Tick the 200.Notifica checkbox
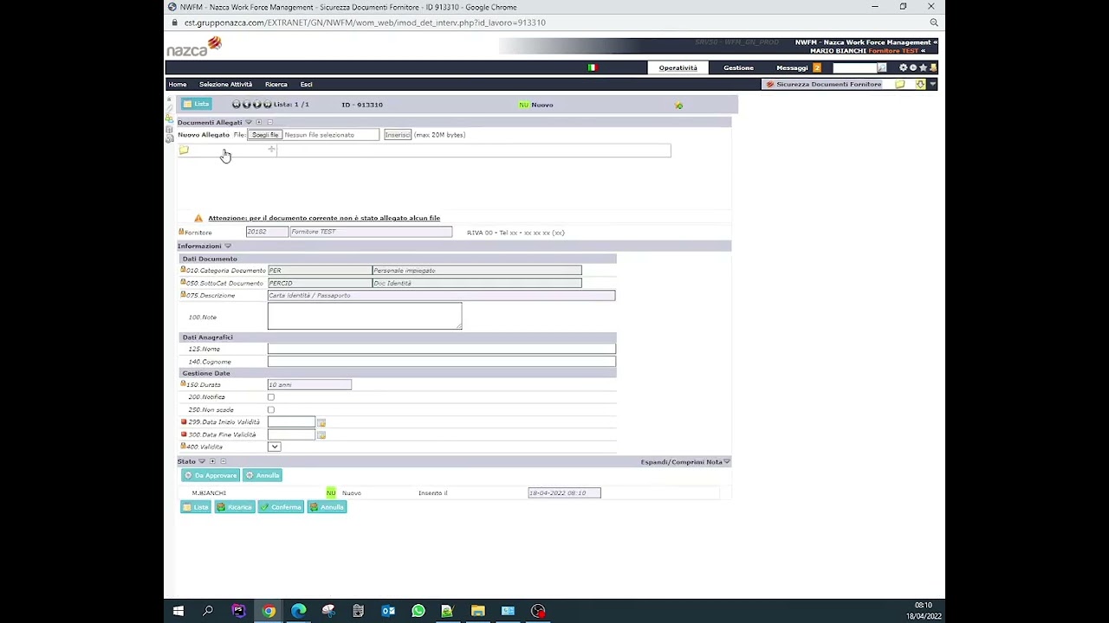Image resolution: width=1109 pixels, height=623 pixels. point(271,397)
